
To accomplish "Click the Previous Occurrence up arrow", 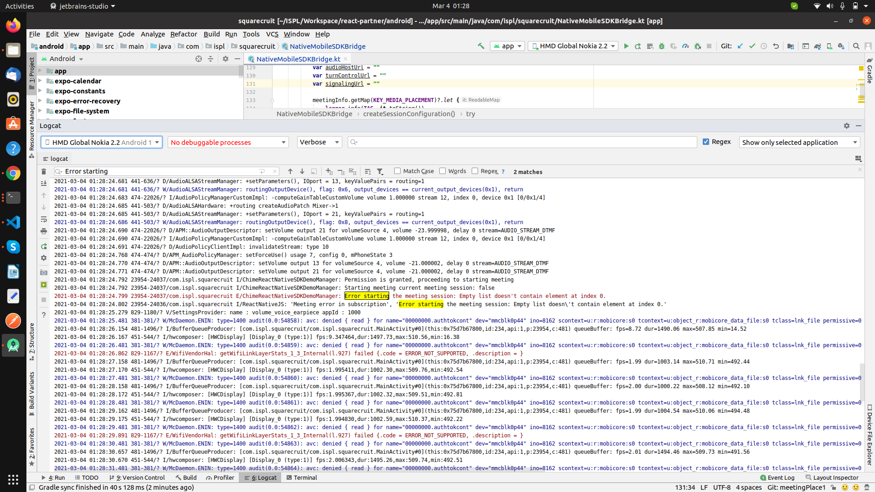I will (290, 171).
